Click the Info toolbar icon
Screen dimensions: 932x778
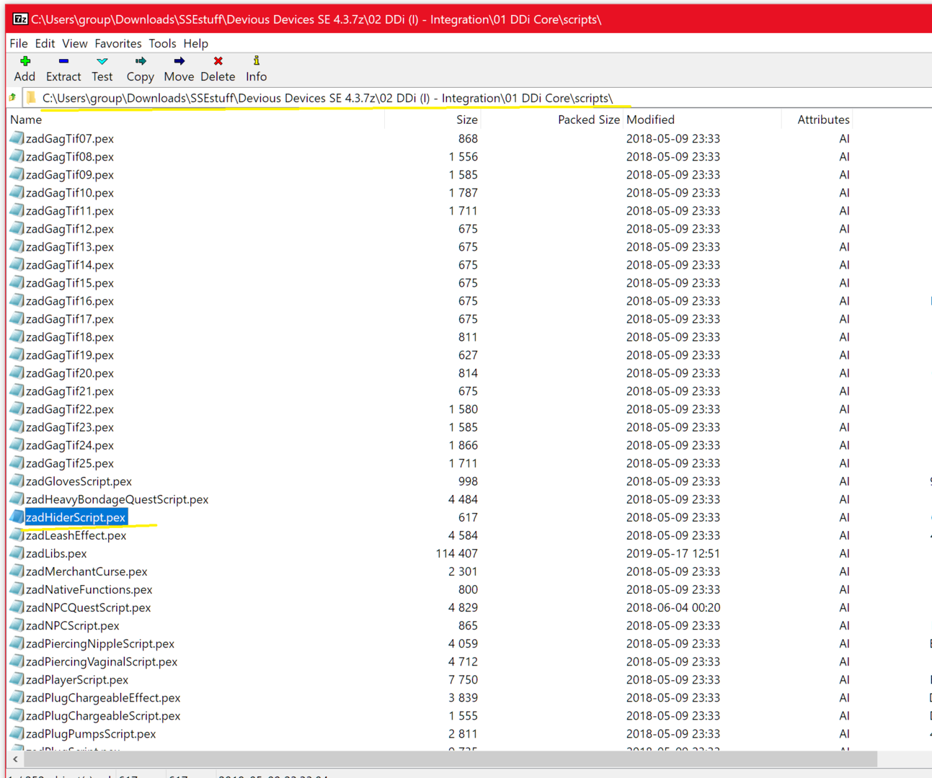(256, 61)
